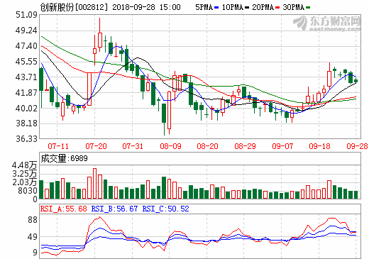Viewport: 369px width, 259px height.
Task: Click the 30PMA legend label
Action: coord(293,7)
